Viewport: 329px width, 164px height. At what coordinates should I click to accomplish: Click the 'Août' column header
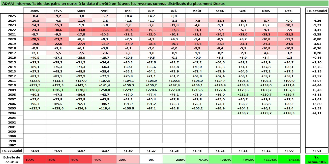197,11
